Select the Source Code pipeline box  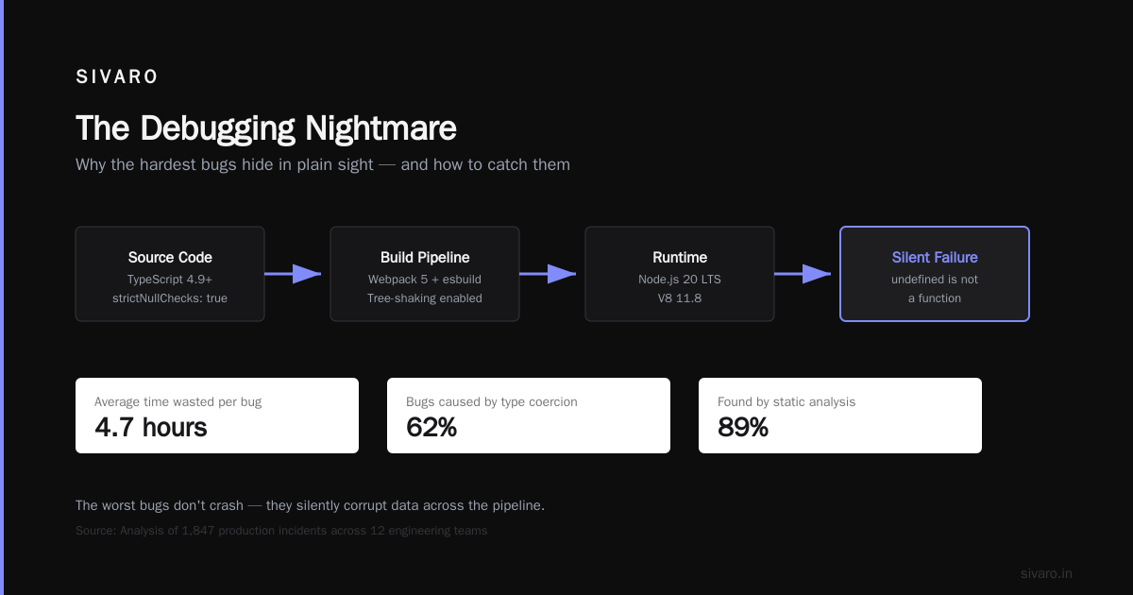(170, 274)
